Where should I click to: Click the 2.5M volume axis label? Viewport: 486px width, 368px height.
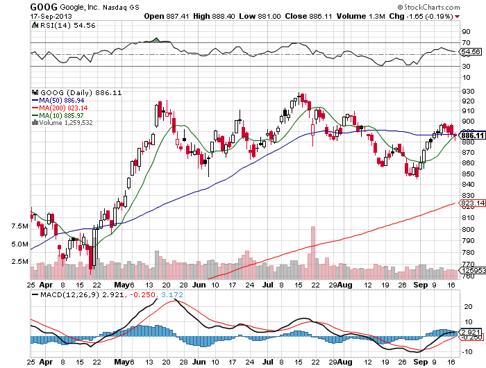click(20, 261)
